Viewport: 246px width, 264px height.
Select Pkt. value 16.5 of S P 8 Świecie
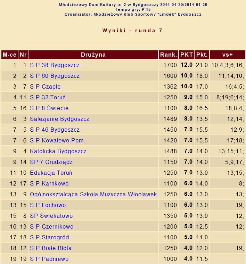tap(202, 108)
